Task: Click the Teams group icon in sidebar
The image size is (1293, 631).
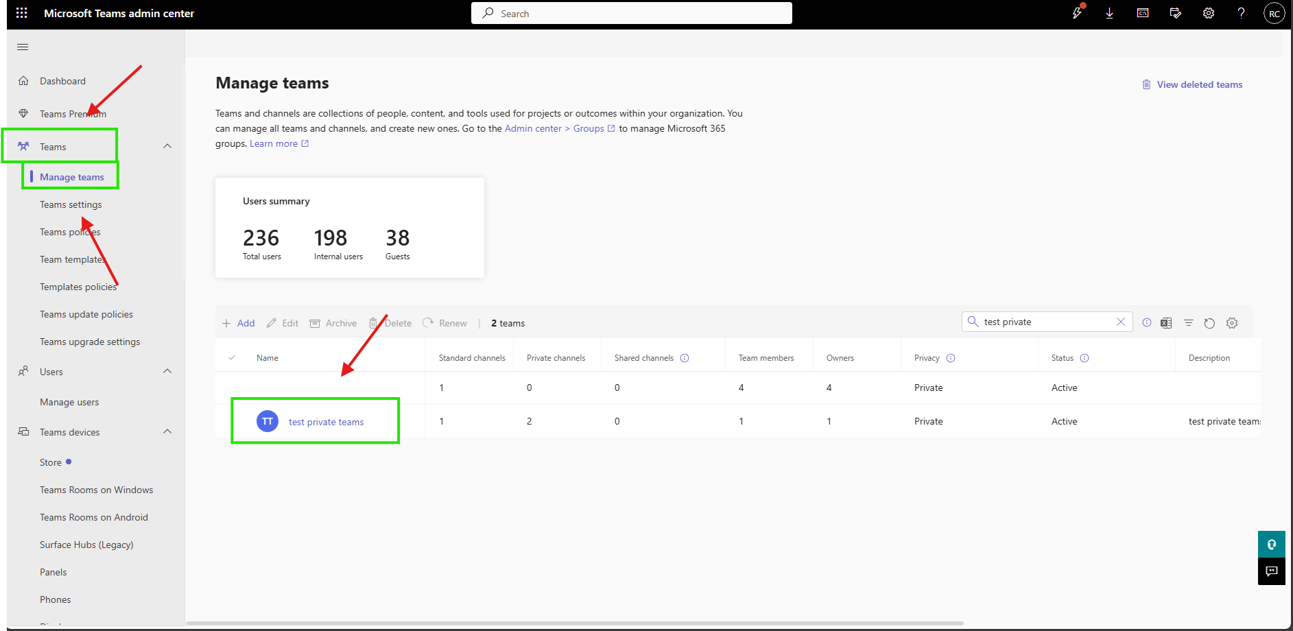Action: 23,146
